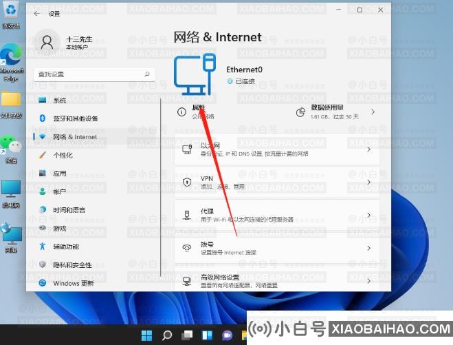The height and width of the screenshot is (345, 453).
Task: Click the user avatar icon
Action: 47,42
